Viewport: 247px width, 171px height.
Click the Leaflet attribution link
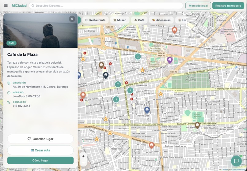pos(223,169)
